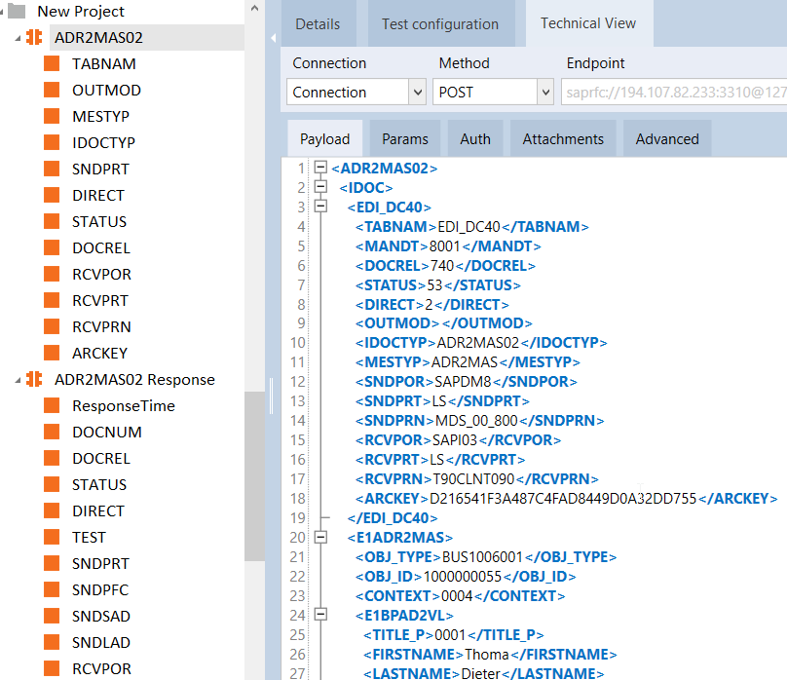Select the OUTMOD tree item
This screenshot has width=787, height=680.
click(x=106, y=91)
